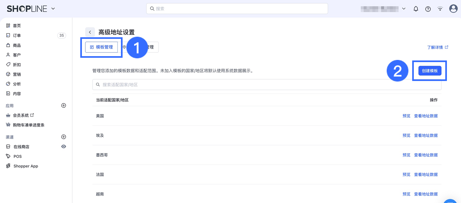461x203 pixels.
Task: Click the magnifier icon in top search bar
Action: (x=152, y=9)
